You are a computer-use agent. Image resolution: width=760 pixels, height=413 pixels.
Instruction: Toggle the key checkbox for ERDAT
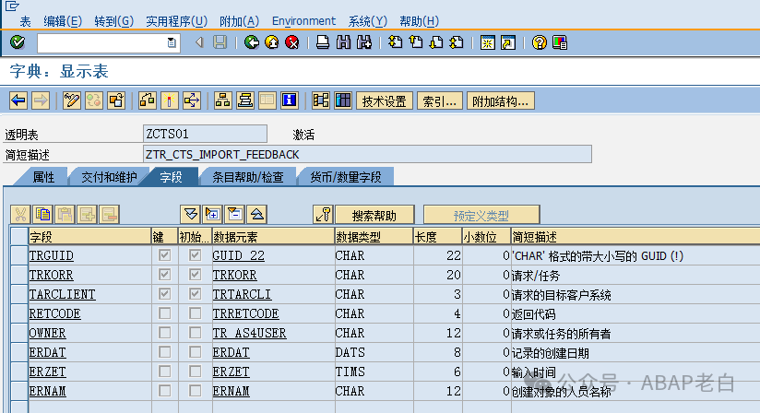[164, 352]
